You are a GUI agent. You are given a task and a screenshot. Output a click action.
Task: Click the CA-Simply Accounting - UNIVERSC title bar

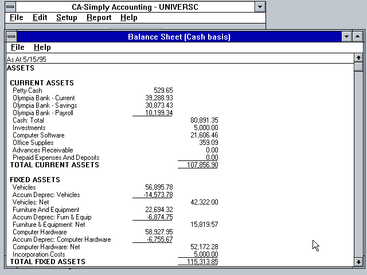pos(135,7)
